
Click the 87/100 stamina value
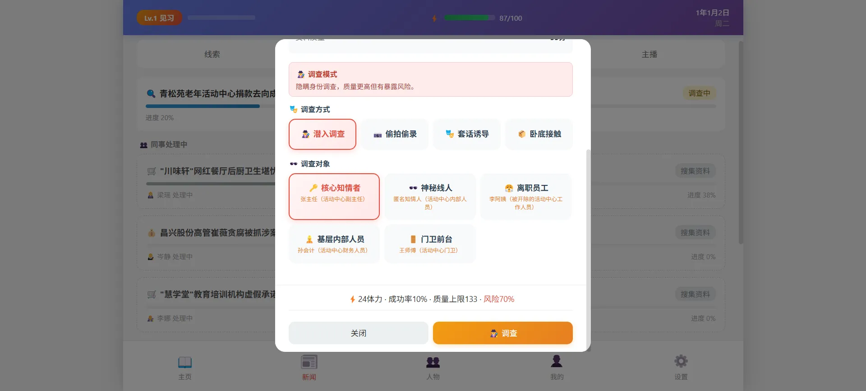[x=511, y=18]
